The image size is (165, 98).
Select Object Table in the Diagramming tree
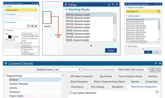click(x=16, y=96)
